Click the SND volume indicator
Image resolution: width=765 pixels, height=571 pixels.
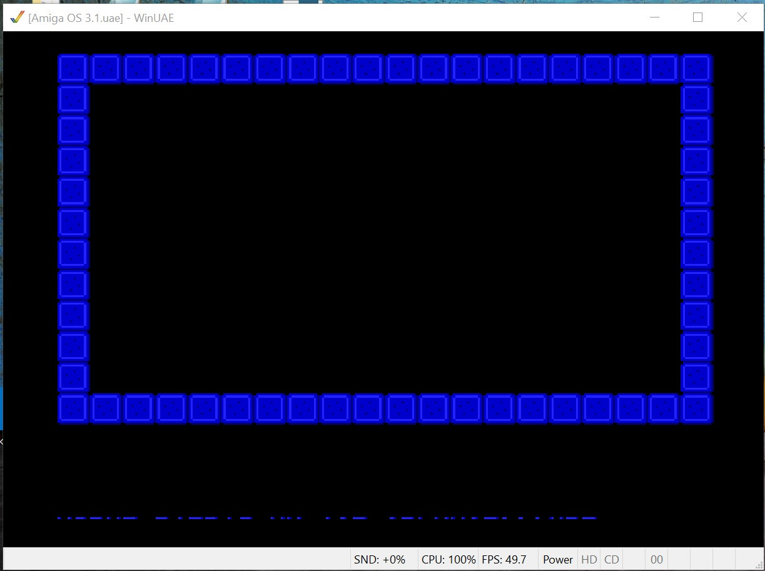coord(380,560)
